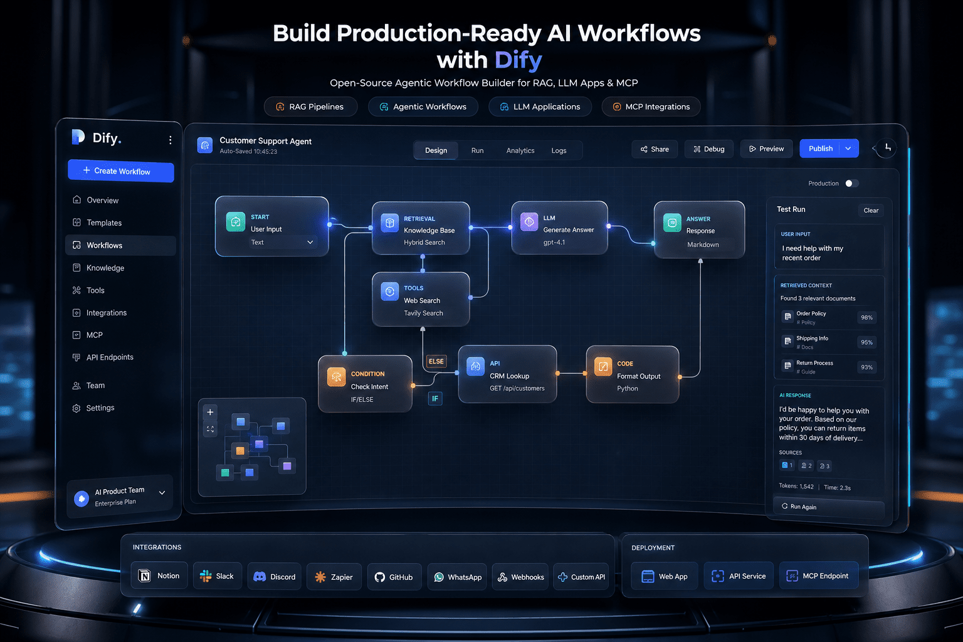The width and height of the screenshot is (963, 642).
Task: Open Integrations in the sidebar
Action: (120, 312)
